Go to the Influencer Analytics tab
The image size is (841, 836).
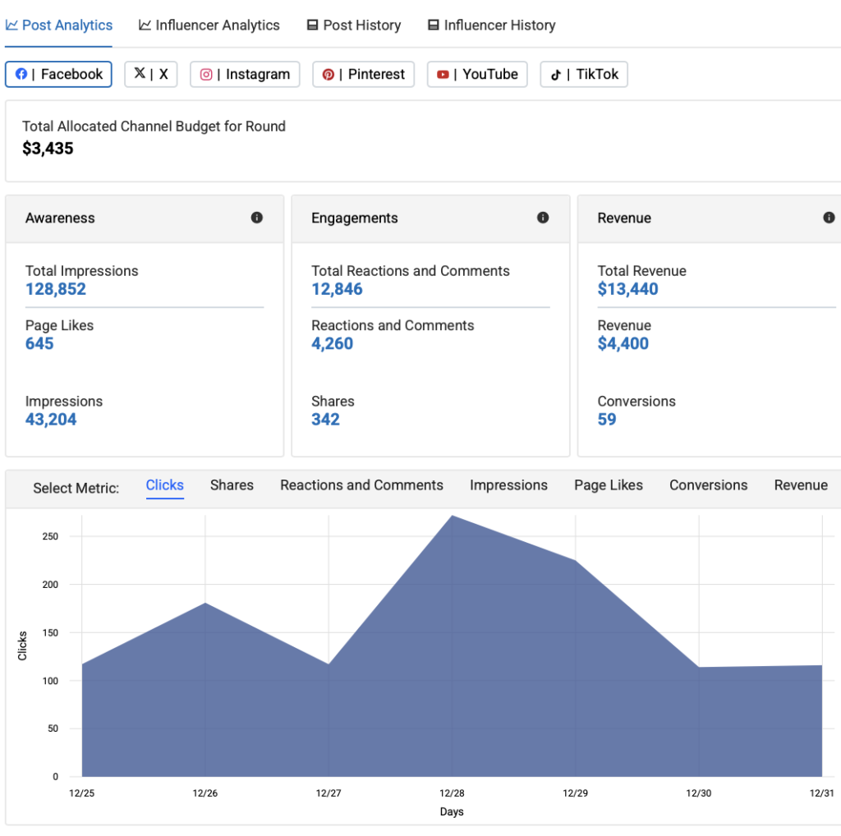point(209,25)
